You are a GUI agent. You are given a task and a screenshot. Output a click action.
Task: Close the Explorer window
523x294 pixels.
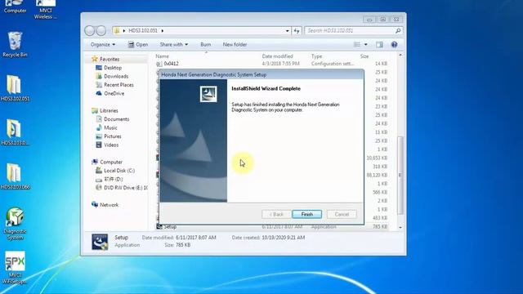point(396,20)
